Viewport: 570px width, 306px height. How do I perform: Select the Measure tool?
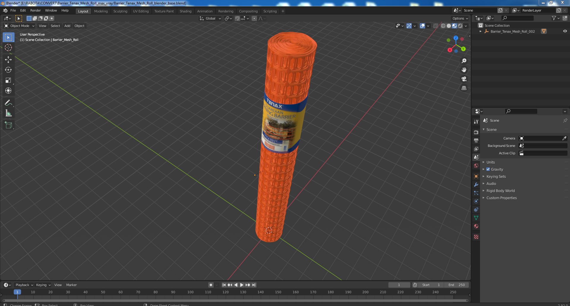click(x=8, y=113)
